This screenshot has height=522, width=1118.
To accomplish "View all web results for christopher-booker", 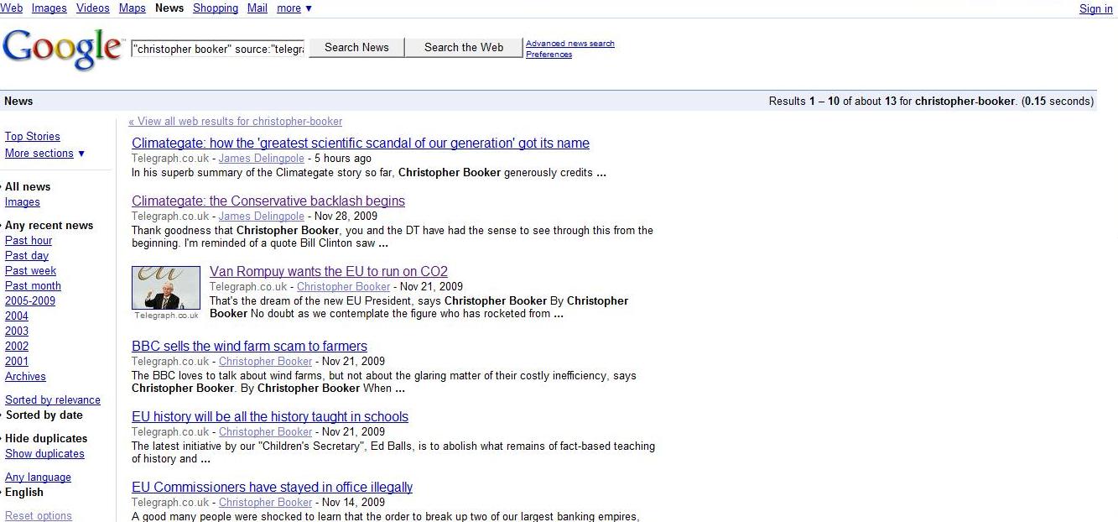I will point(235,122).
